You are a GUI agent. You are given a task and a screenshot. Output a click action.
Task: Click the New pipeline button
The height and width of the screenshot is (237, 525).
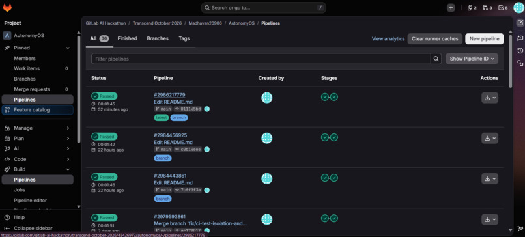pyautogui.click(x=484, y=39)
